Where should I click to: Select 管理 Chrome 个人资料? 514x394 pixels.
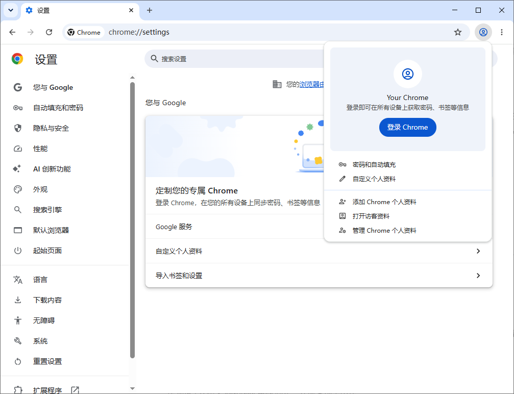(407, 231)
